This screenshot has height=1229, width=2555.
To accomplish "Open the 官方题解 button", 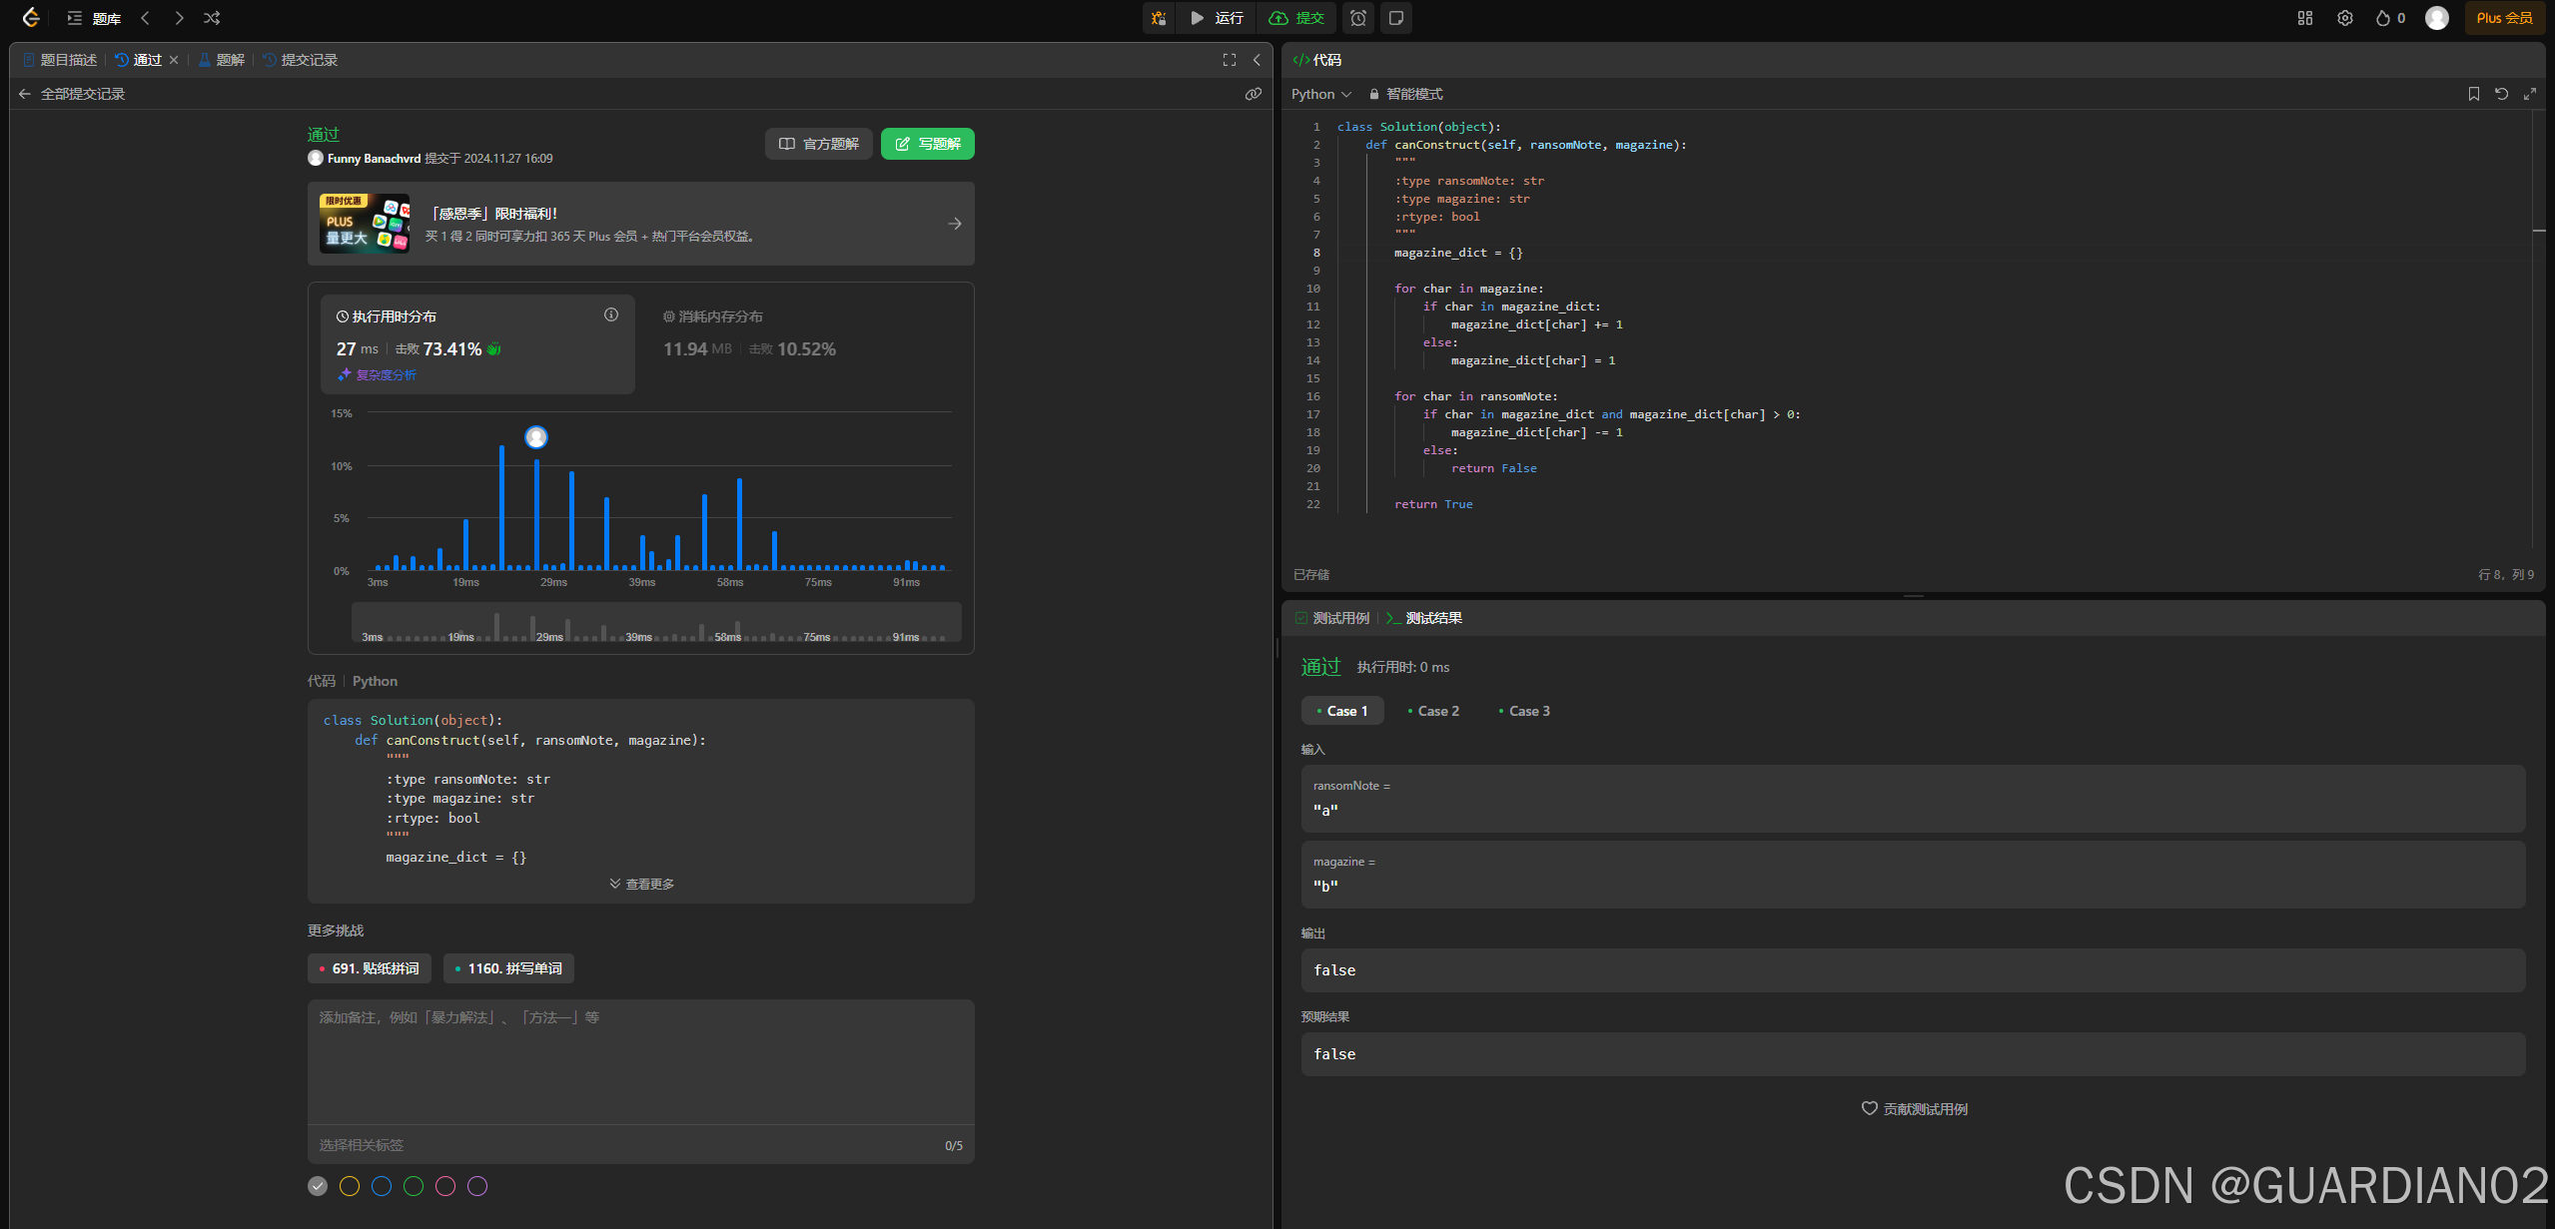I will (x=818, y=144).
